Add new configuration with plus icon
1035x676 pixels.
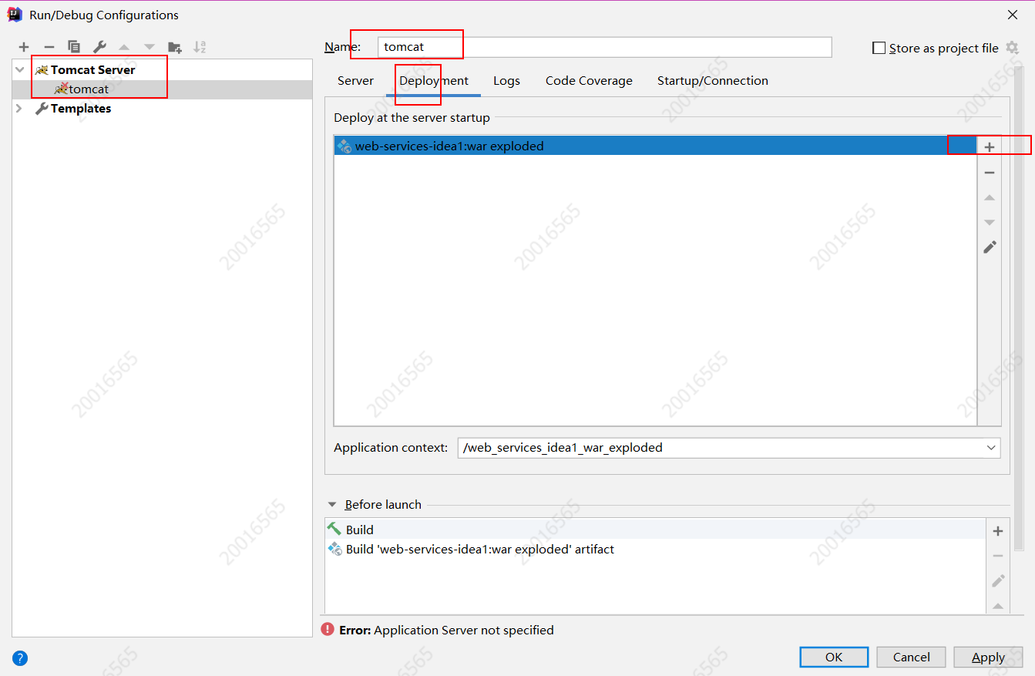pos(24,47)
